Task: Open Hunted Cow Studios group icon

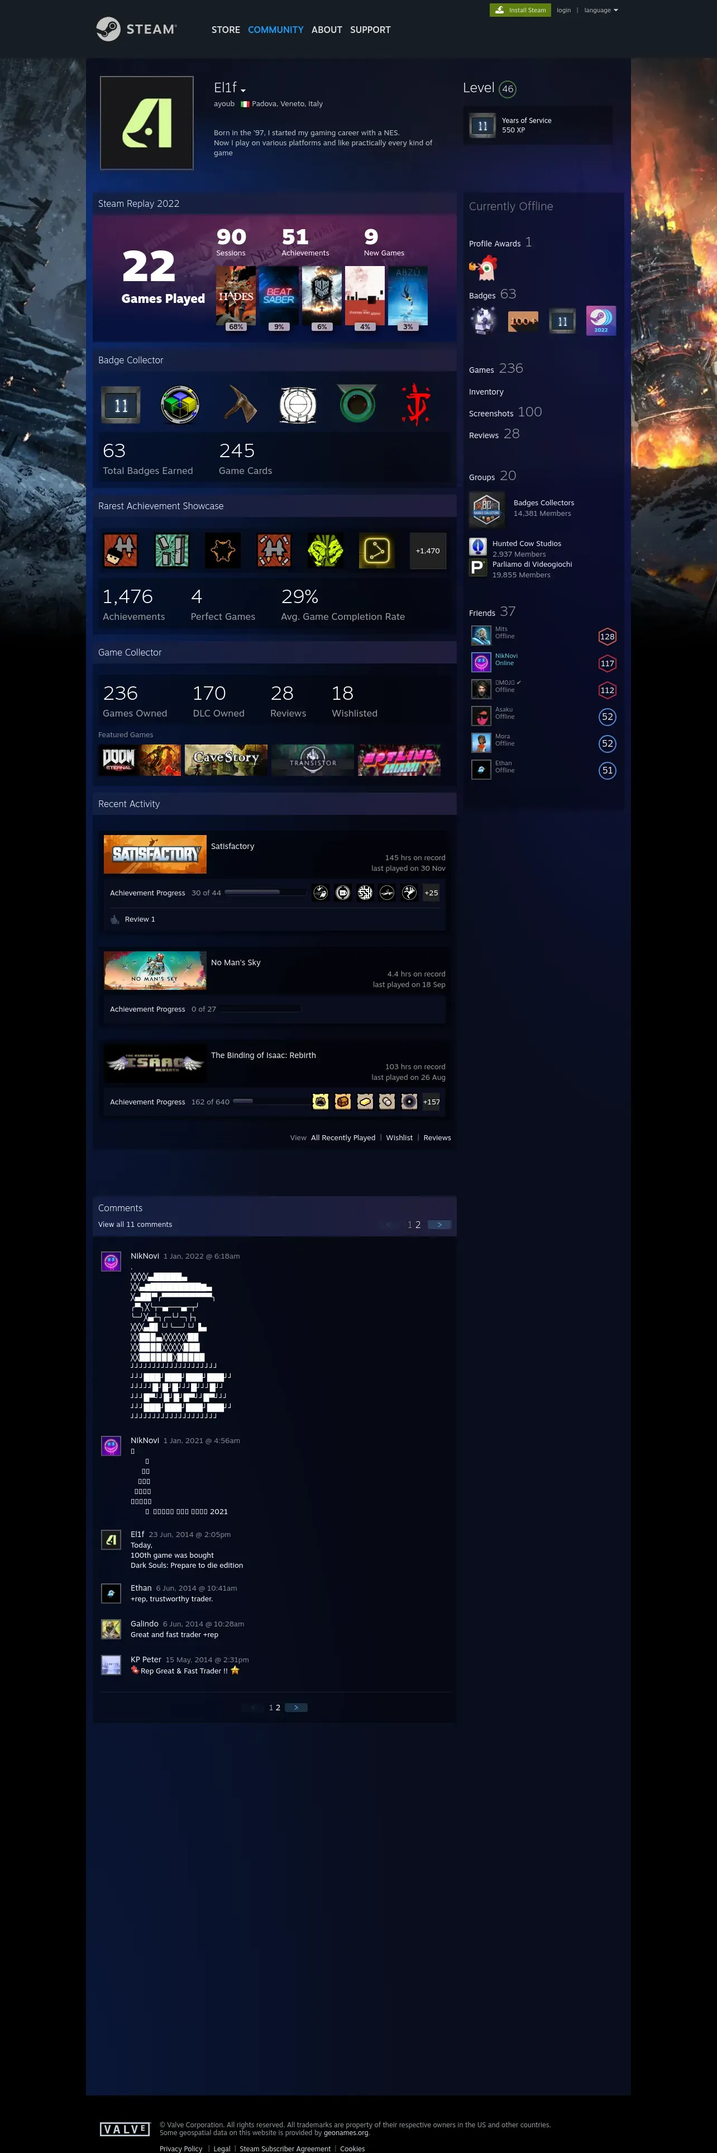Action: (477, 547)
